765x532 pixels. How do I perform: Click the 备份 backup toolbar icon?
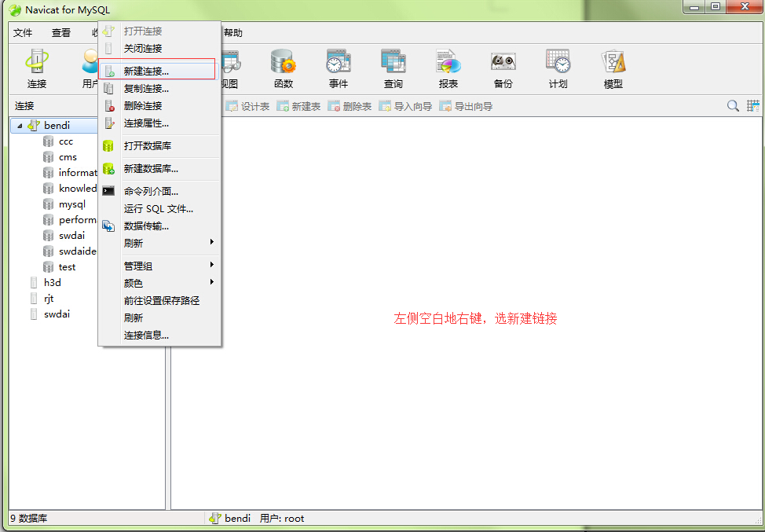(x=503, y=69)
